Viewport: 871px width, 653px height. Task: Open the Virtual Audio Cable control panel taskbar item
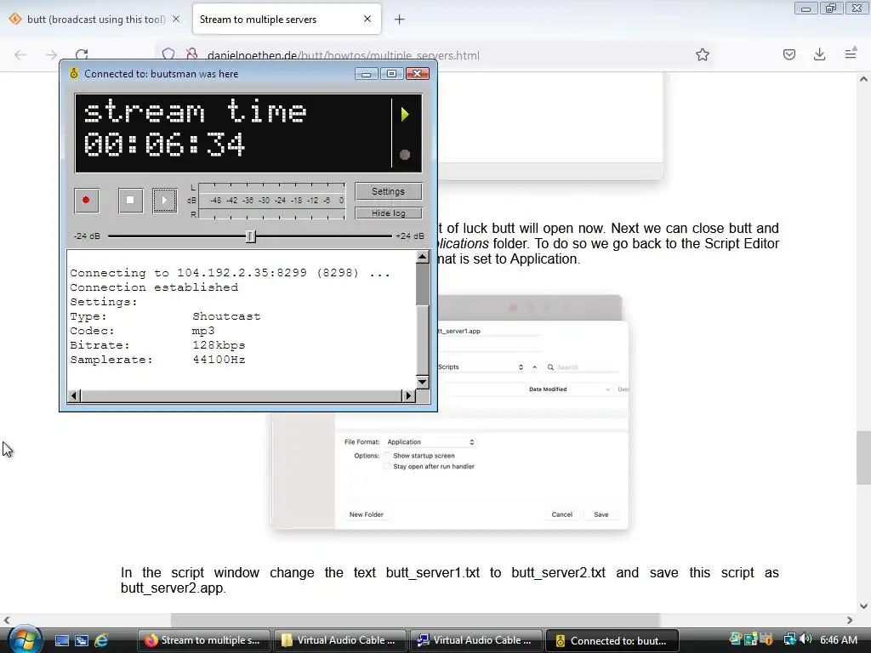(x=475, y=640)
